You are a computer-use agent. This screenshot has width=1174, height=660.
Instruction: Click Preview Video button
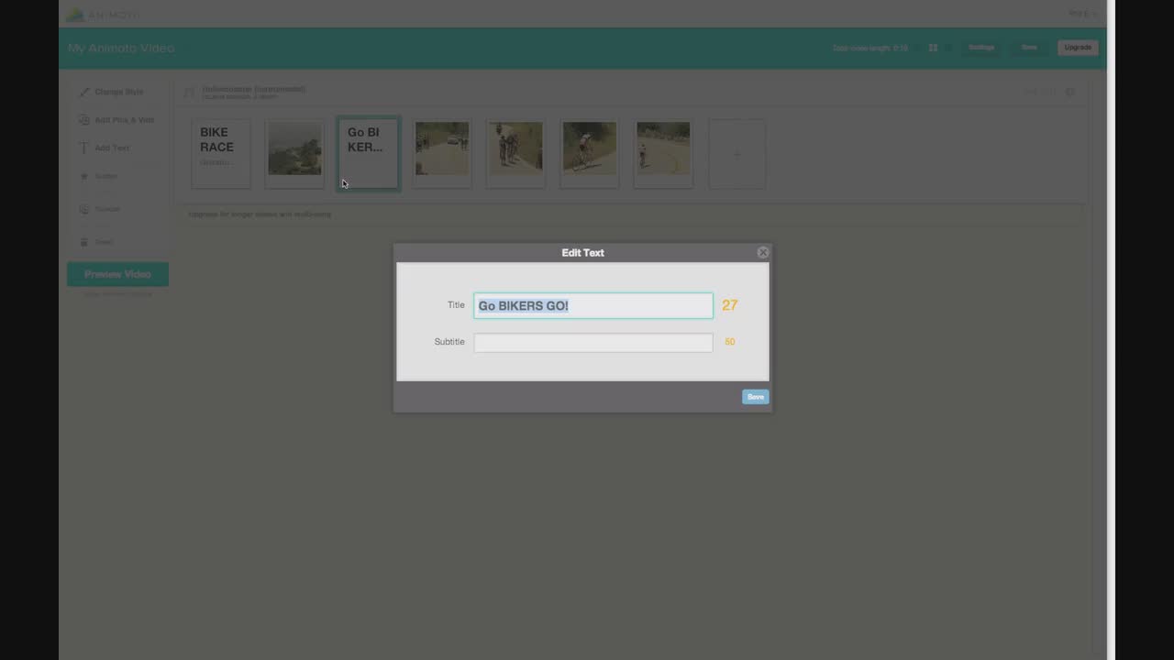pyautogui.click(x=117, y=274)
